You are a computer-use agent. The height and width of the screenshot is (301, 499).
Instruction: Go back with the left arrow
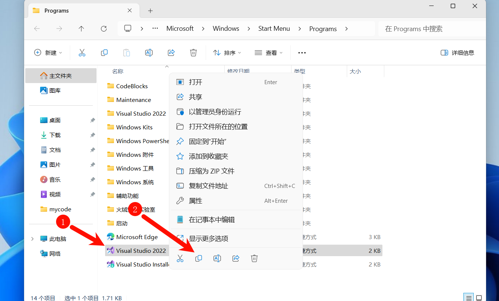click(x=37, y=29)
